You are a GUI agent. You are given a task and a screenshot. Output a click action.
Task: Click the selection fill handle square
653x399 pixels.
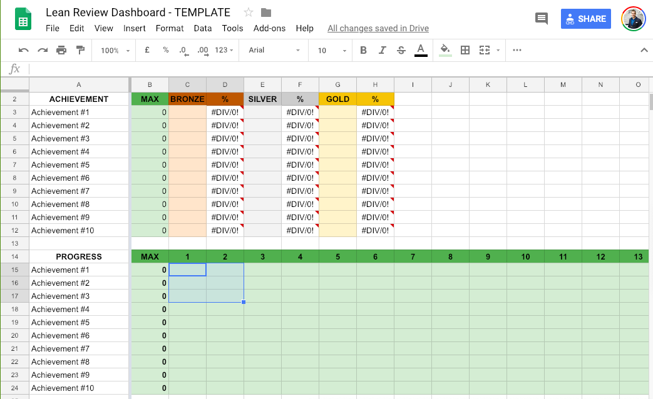coord(244,302)
